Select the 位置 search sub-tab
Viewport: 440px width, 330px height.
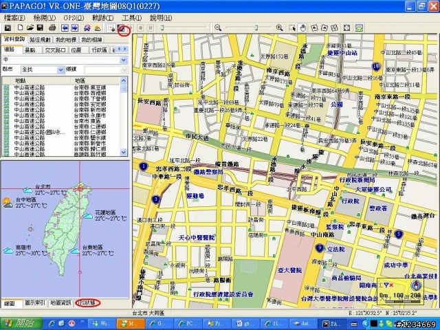coord(78,50)
